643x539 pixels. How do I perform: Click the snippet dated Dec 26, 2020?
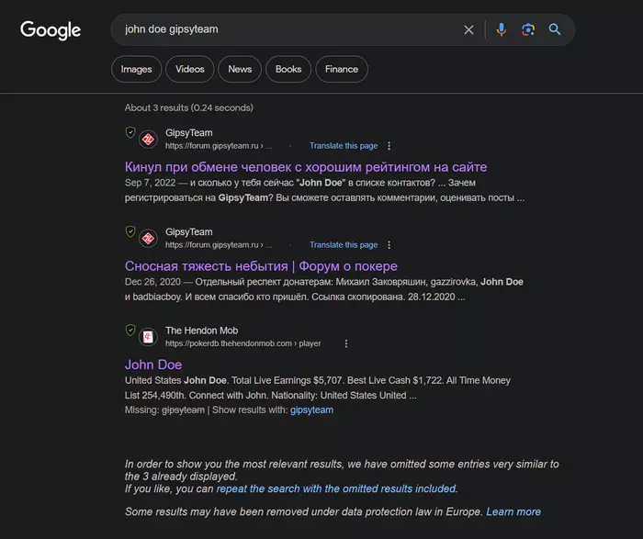(324, 289)
